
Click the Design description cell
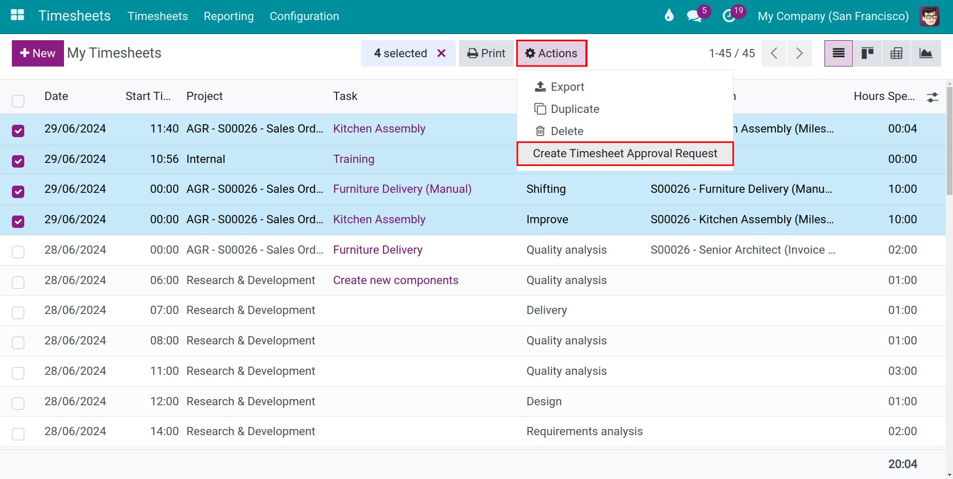(544, 402)
